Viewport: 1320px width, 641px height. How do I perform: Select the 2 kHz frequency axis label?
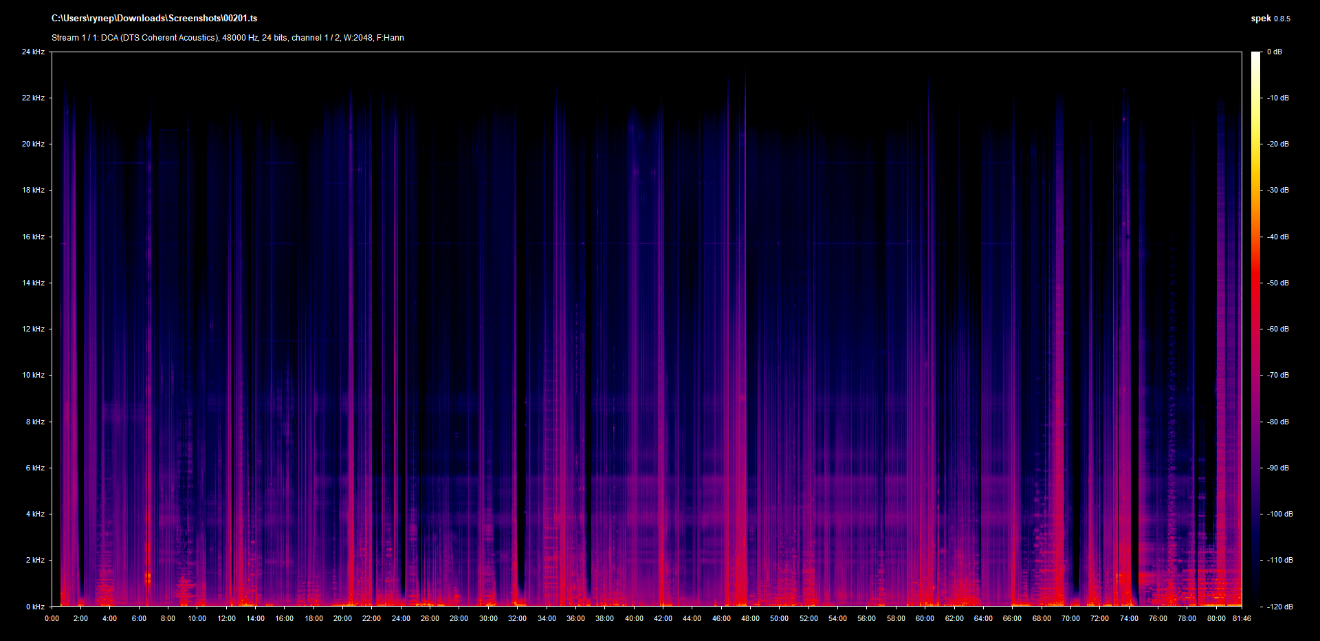(35, 560)
